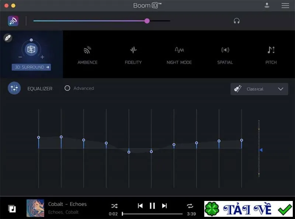Image resolution: width=295 pixels, height=219 pixels.
Task: Click the playback progress bar
Action: click(x=152, y=214)
